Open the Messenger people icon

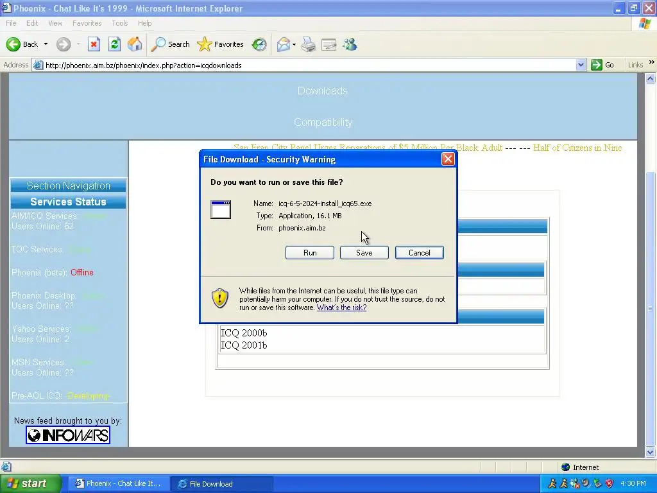[x=350, y=44]
